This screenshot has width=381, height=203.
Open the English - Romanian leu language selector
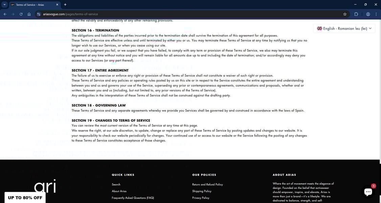click(344, 29)
